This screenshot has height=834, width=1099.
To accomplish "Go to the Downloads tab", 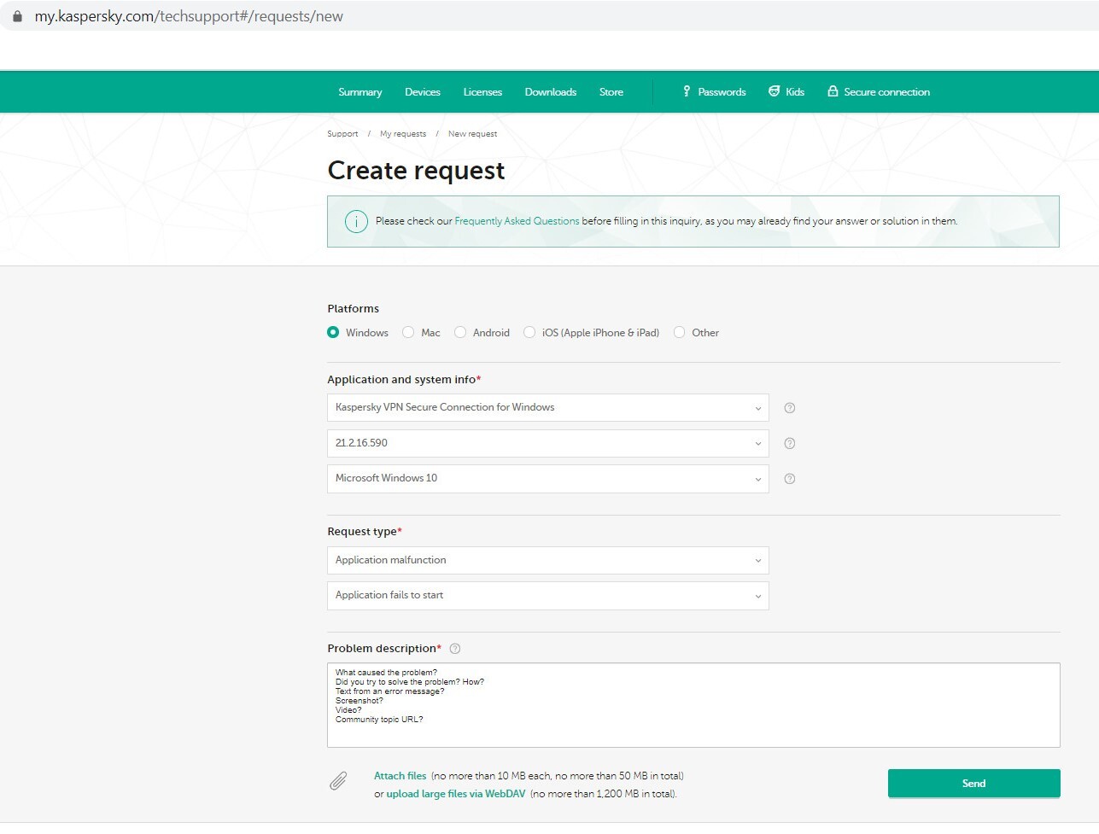I will tap(551, 92).
